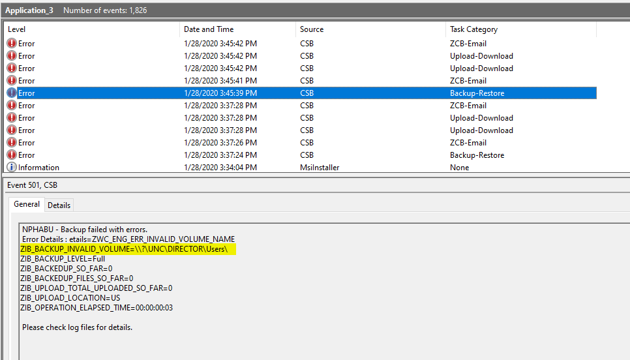Image resolution: width=630 pixels, height=360 pixels.
Task: Select the Backup-Restore task category at 3:37:24 PM
Action: 477,155
